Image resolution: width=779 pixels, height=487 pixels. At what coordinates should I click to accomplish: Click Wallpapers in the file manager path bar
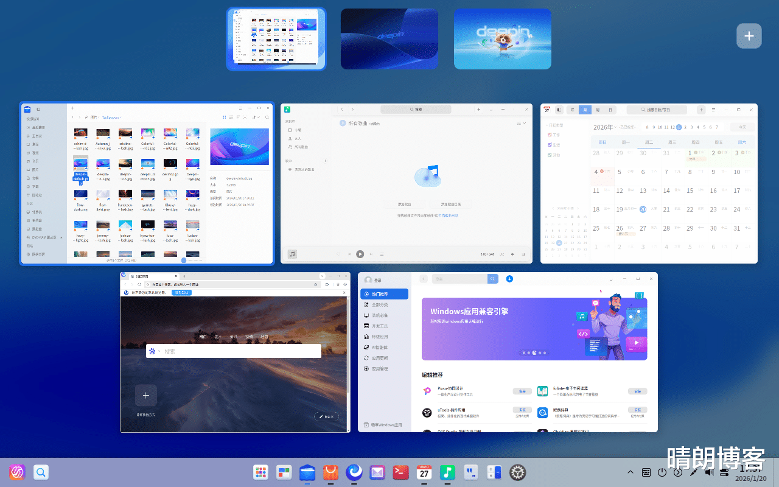[111, 117]
